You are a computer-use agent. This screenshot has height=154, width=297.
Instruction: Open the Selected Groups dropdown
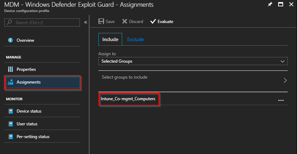pyautogui.click(x=193, y=61)
